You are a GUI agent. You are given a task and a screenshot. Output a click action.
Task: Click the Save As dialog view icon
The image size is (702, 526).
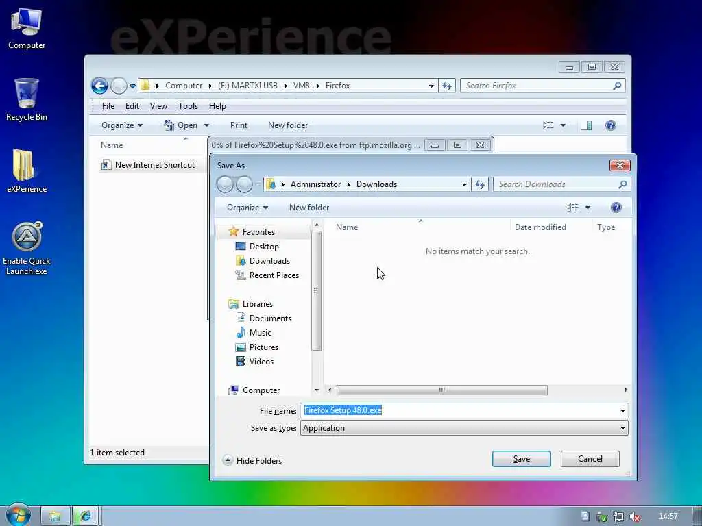[573, 208]
